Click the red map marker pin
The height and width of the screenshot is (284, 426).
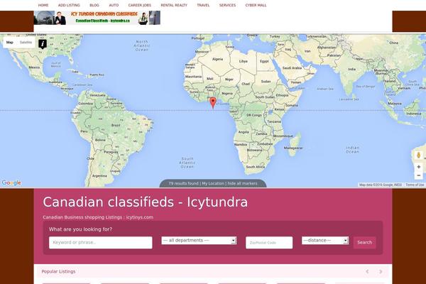pyautogui.click(x=213, y=103)
